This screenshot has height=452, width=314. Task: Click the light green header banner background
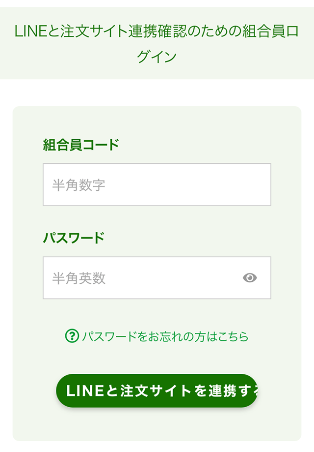point(157,43)
